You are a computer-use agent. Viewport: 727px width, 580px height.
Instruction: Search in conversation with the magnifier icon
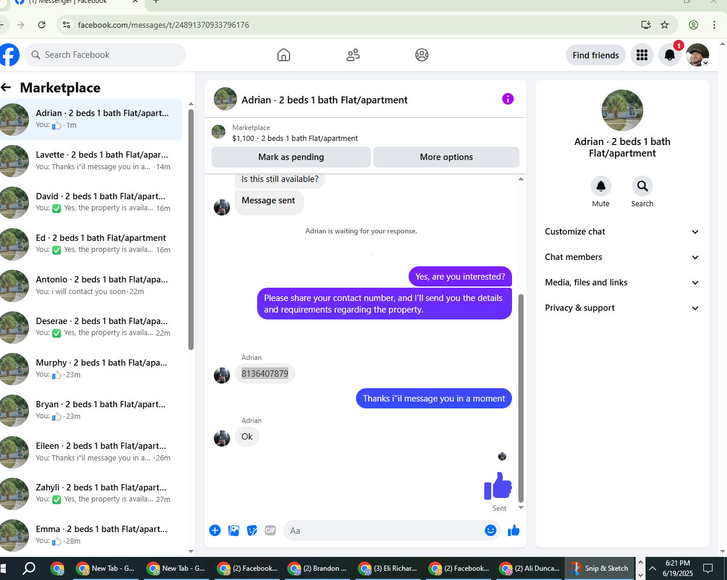click(x=642, y=186)
